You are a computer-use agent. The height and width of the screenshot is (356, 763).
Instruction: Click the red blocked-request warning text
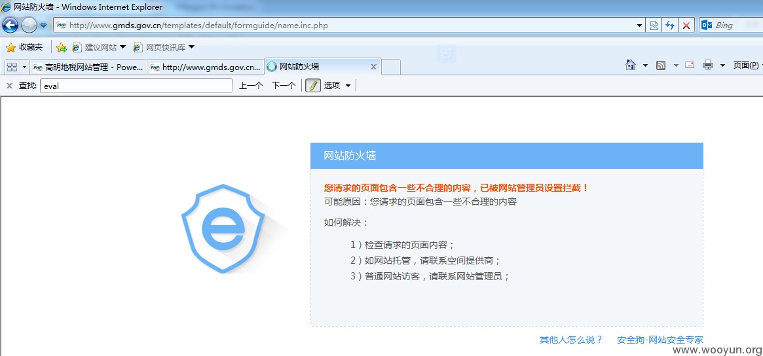(x=456, y=188)
